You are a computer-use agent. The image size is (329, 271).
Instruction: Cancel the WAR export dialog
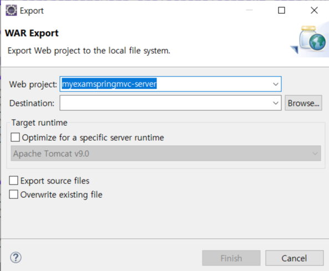(x=295, y=258)
